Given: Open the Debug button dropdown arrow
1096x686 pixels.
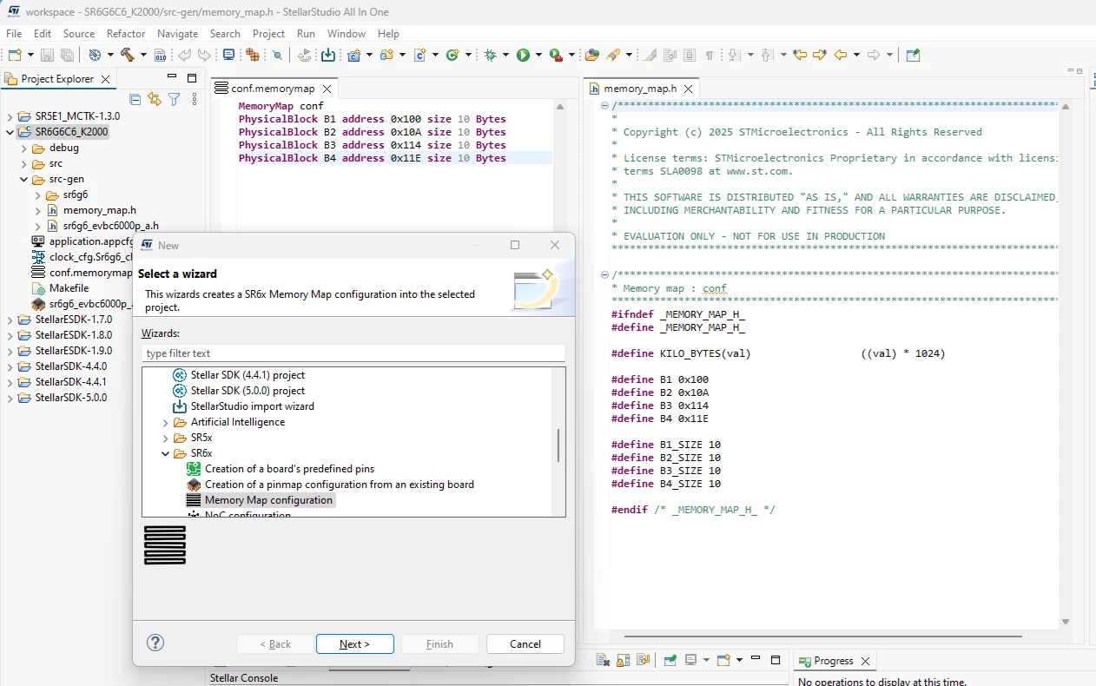Looking at the screenshot, I should 505,55.
